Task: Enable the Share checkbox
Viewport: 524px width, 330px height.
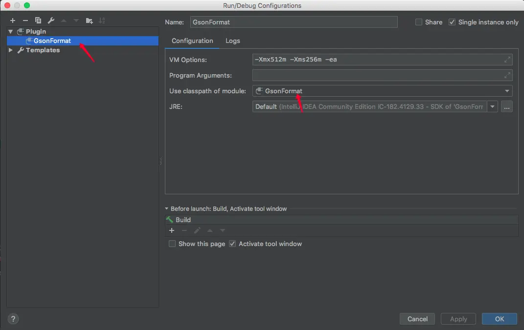Action: pyautogui.click(x=419, y=22)
